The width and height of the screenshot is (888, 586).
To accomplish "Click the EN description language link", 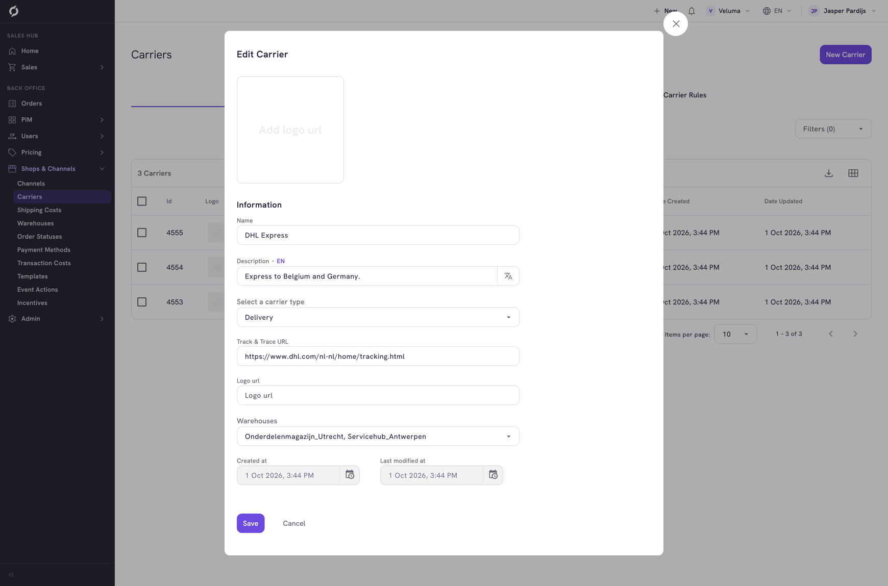I will tap(281, 261).
